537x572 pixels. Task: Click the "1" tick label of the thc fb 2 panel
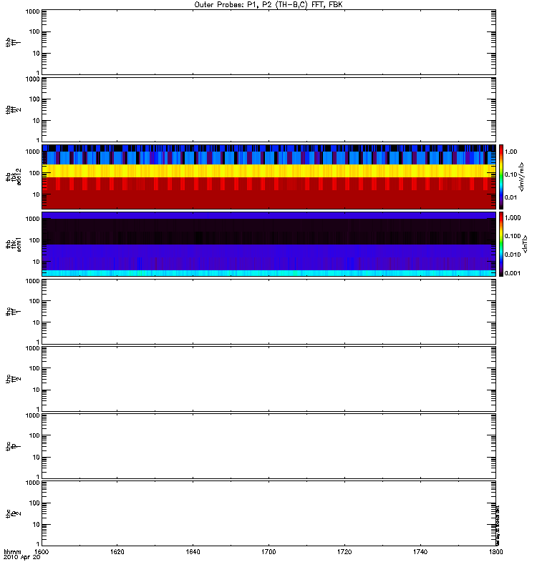click(38, 543)
